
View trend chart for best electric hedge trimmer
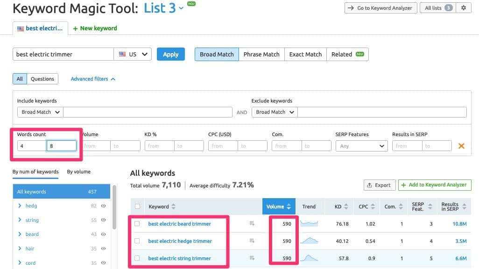coord(309,241)
